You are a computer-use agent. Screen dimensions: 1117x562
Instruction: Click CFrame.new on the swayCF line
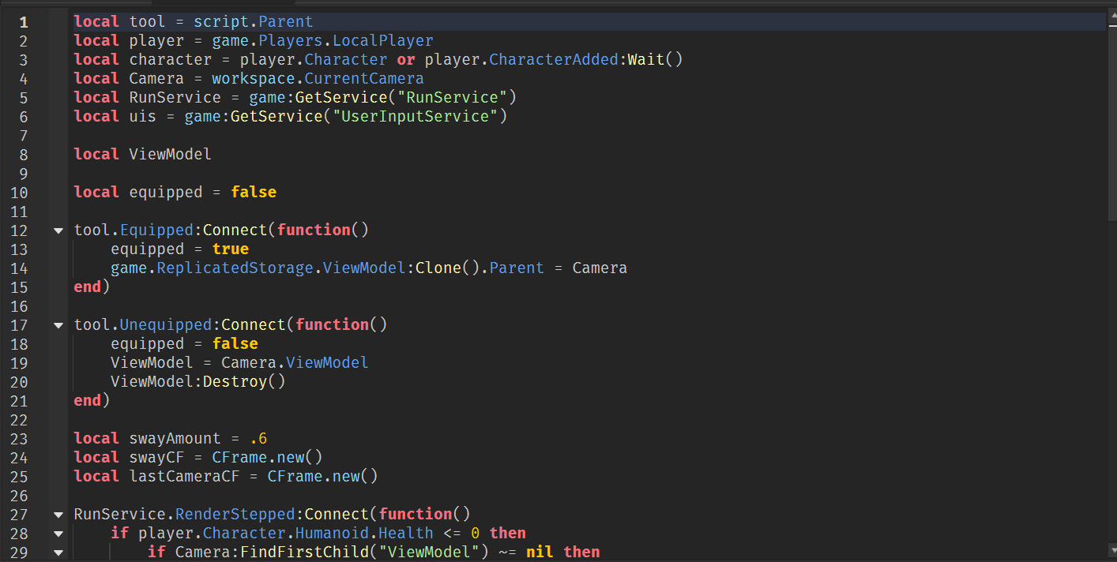point(265,457)
